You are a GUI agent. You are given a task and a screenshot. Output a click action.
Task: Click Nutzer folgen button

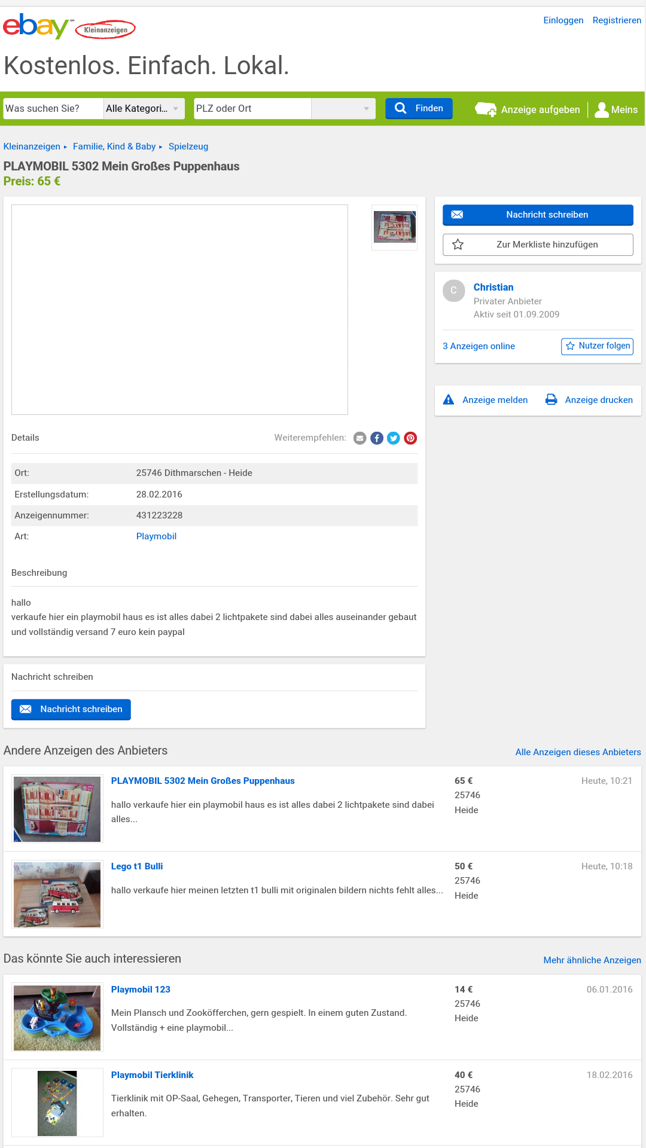597,346
